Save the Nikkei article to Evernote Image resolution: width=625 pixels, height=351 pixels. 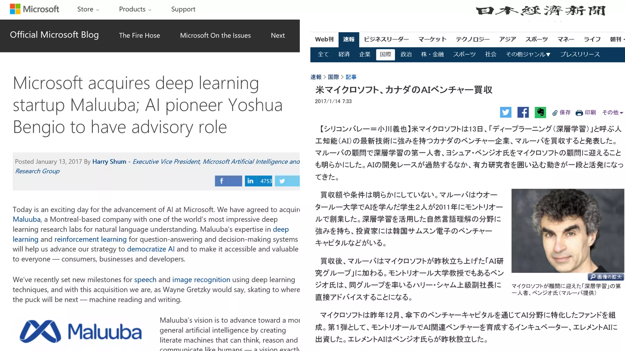click(540, 112)
